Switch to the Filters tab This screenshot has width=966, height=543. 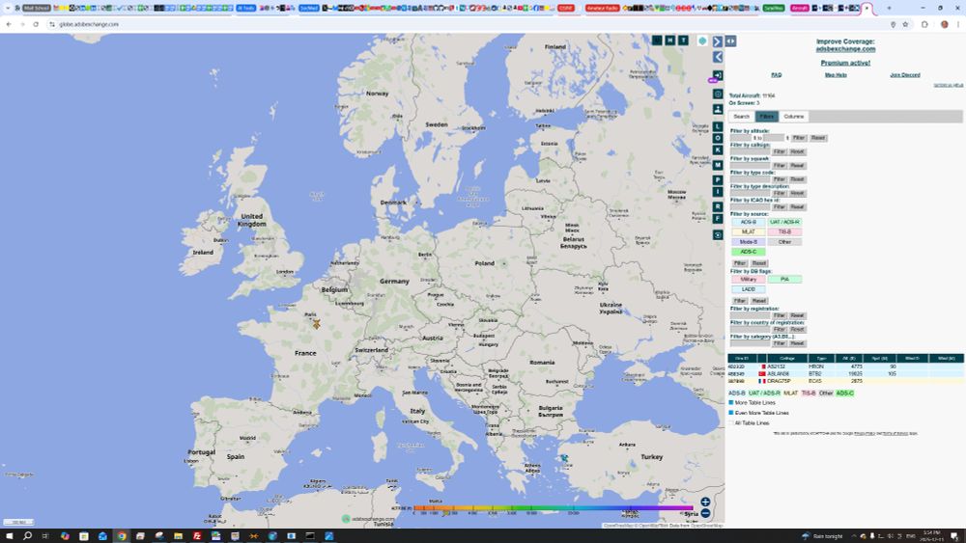pos(766,117)
